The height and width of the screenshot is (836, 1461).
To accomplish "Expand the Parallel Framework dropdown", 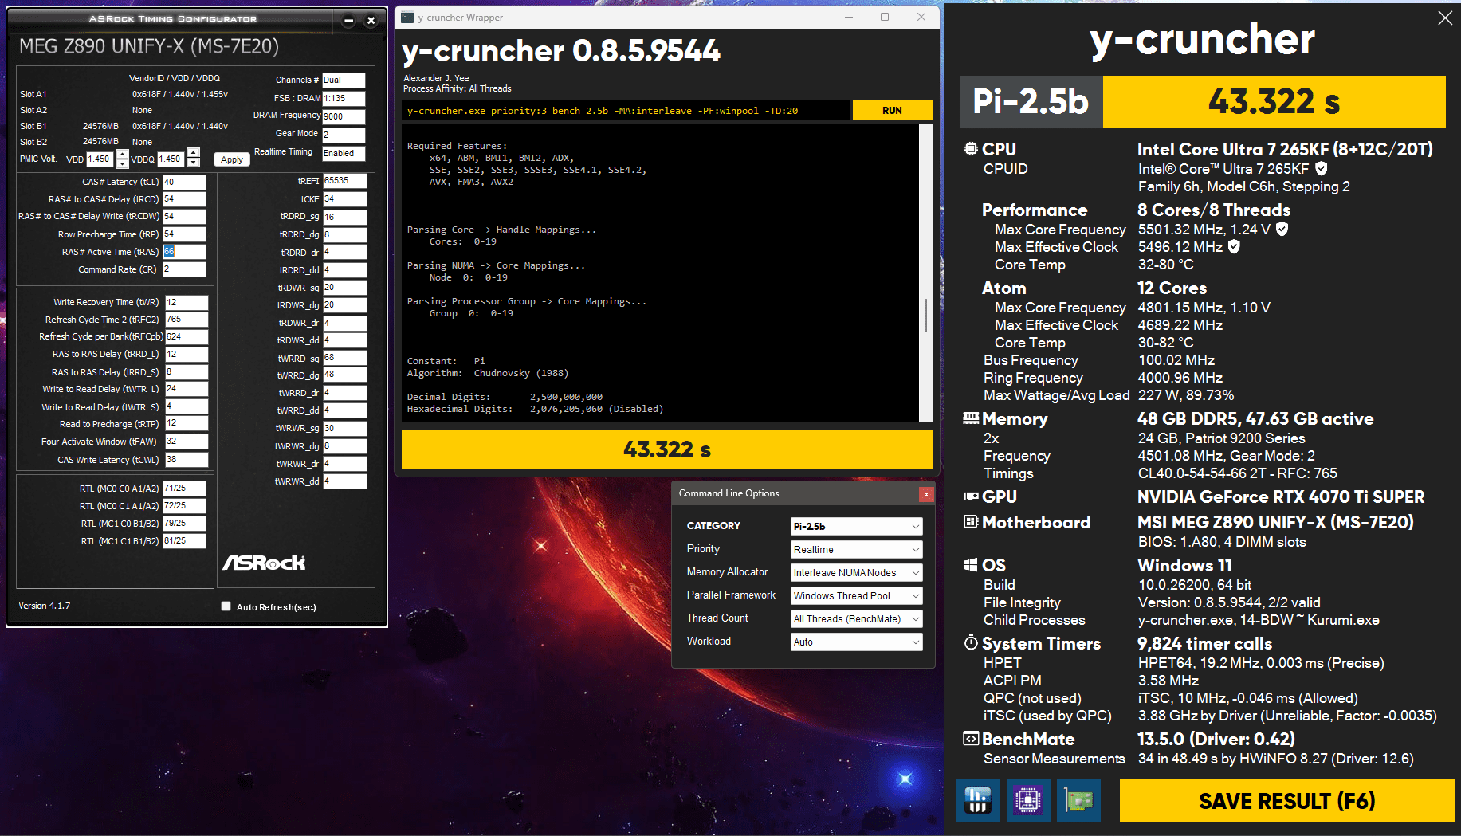I will pos(857,595).
